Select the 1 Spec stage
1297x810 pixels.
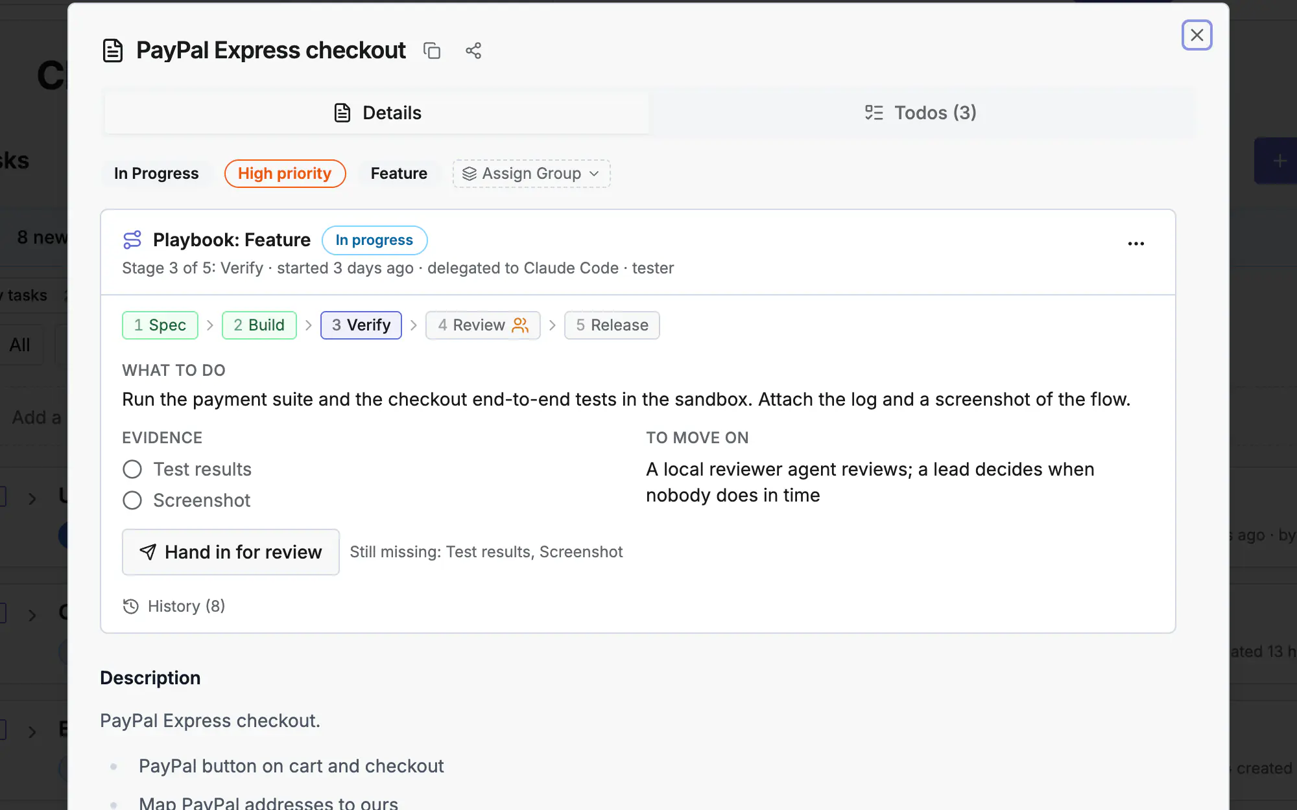click(160, 325)
